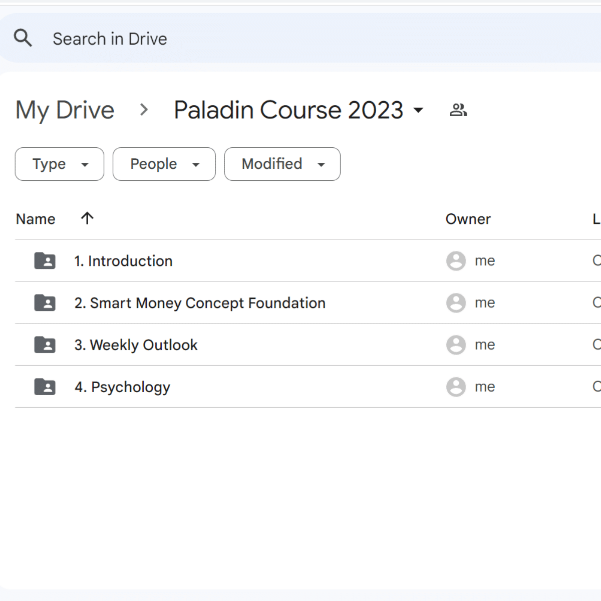The image size is (601, 601).
Task: Click the search magnifier icon
Action: point(23,38)
